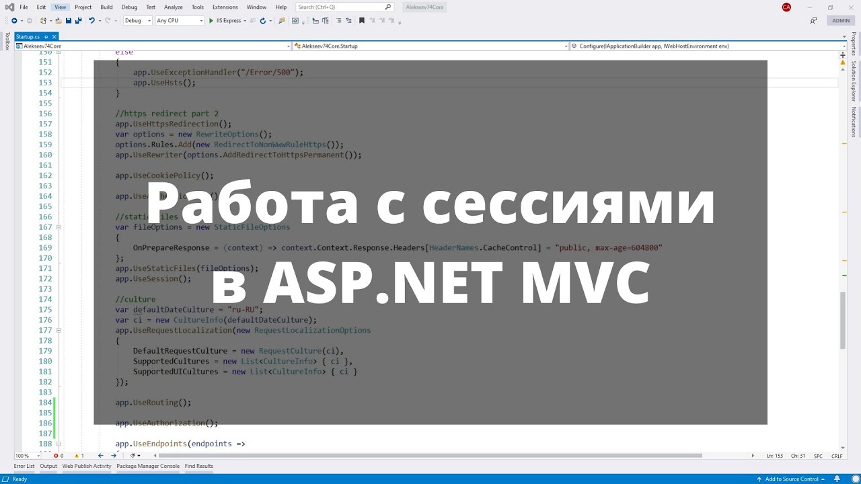
Task: Open the Web Publish Activity tab
Action: click(87, 466)
